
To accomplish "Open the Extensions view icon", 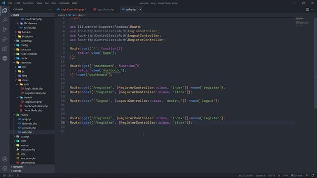I will click(x=4, y=48).
